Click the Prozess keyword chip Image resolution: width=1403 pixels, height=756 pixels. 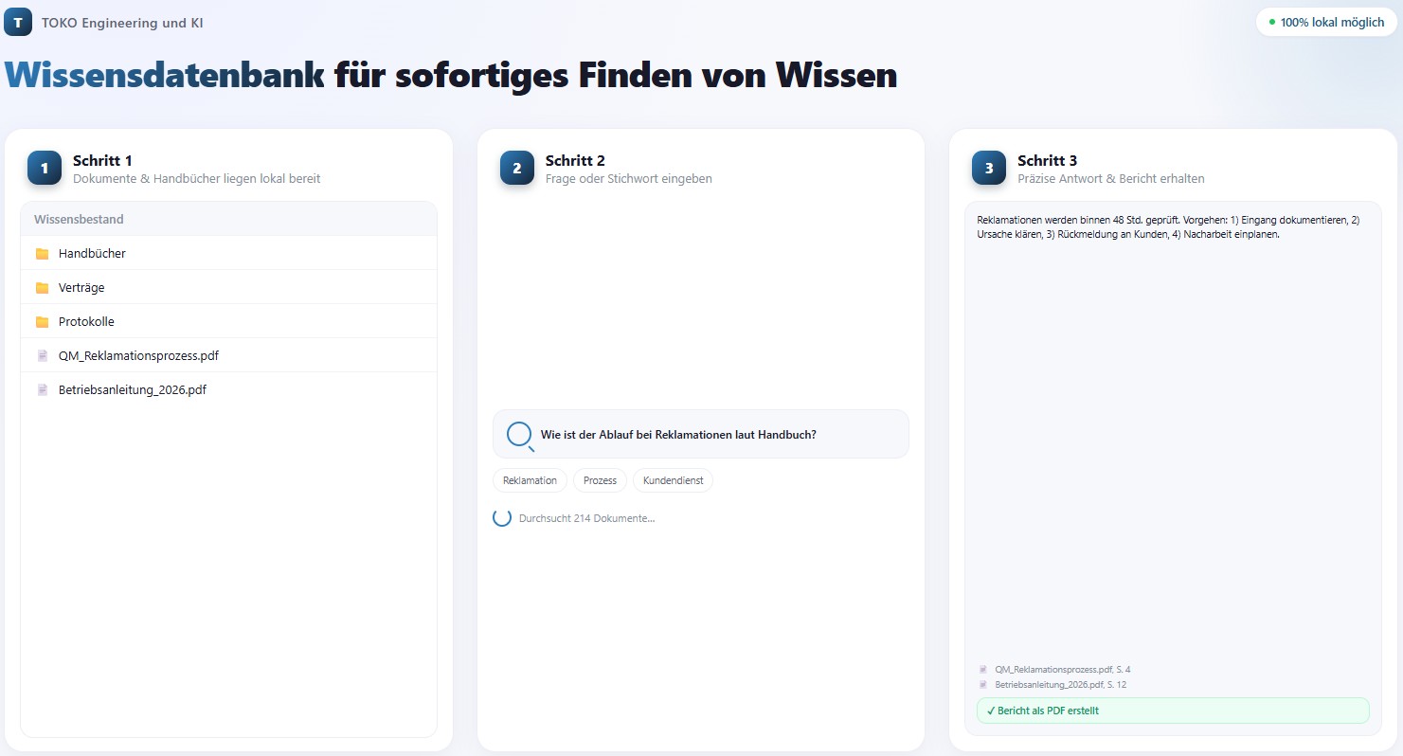(600, 480)
